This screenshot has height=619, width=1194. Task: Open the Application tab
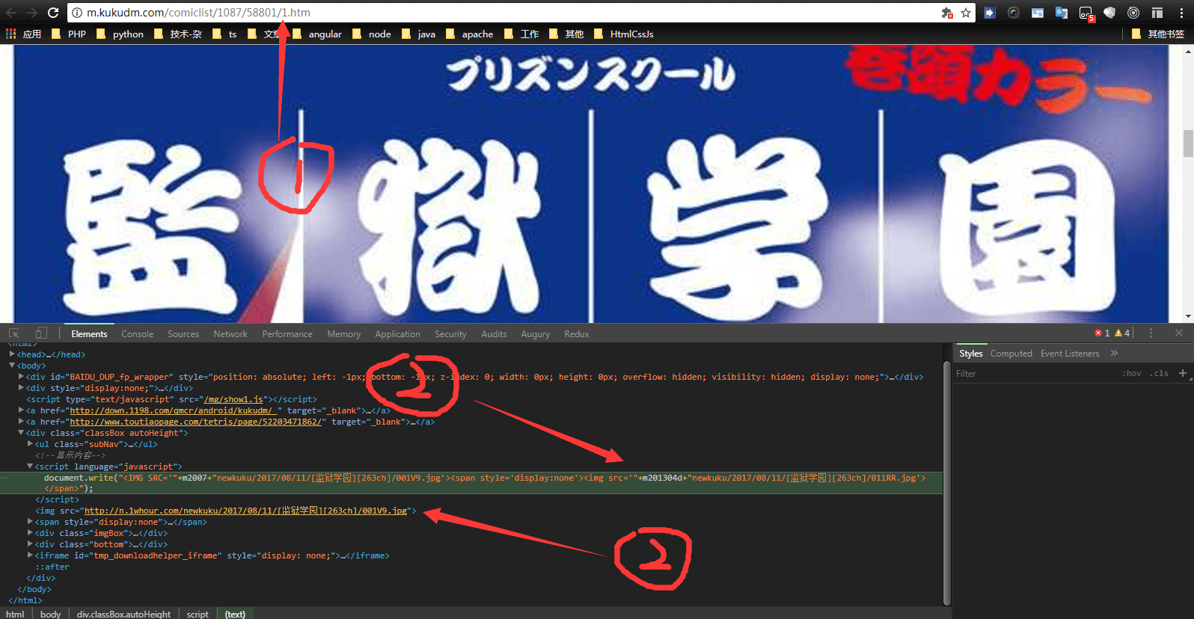coord(397,334)
